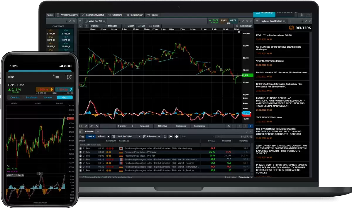The image size is (352, 208).
Task: Open the Indikatorer menu
Action: coord(181,126)
